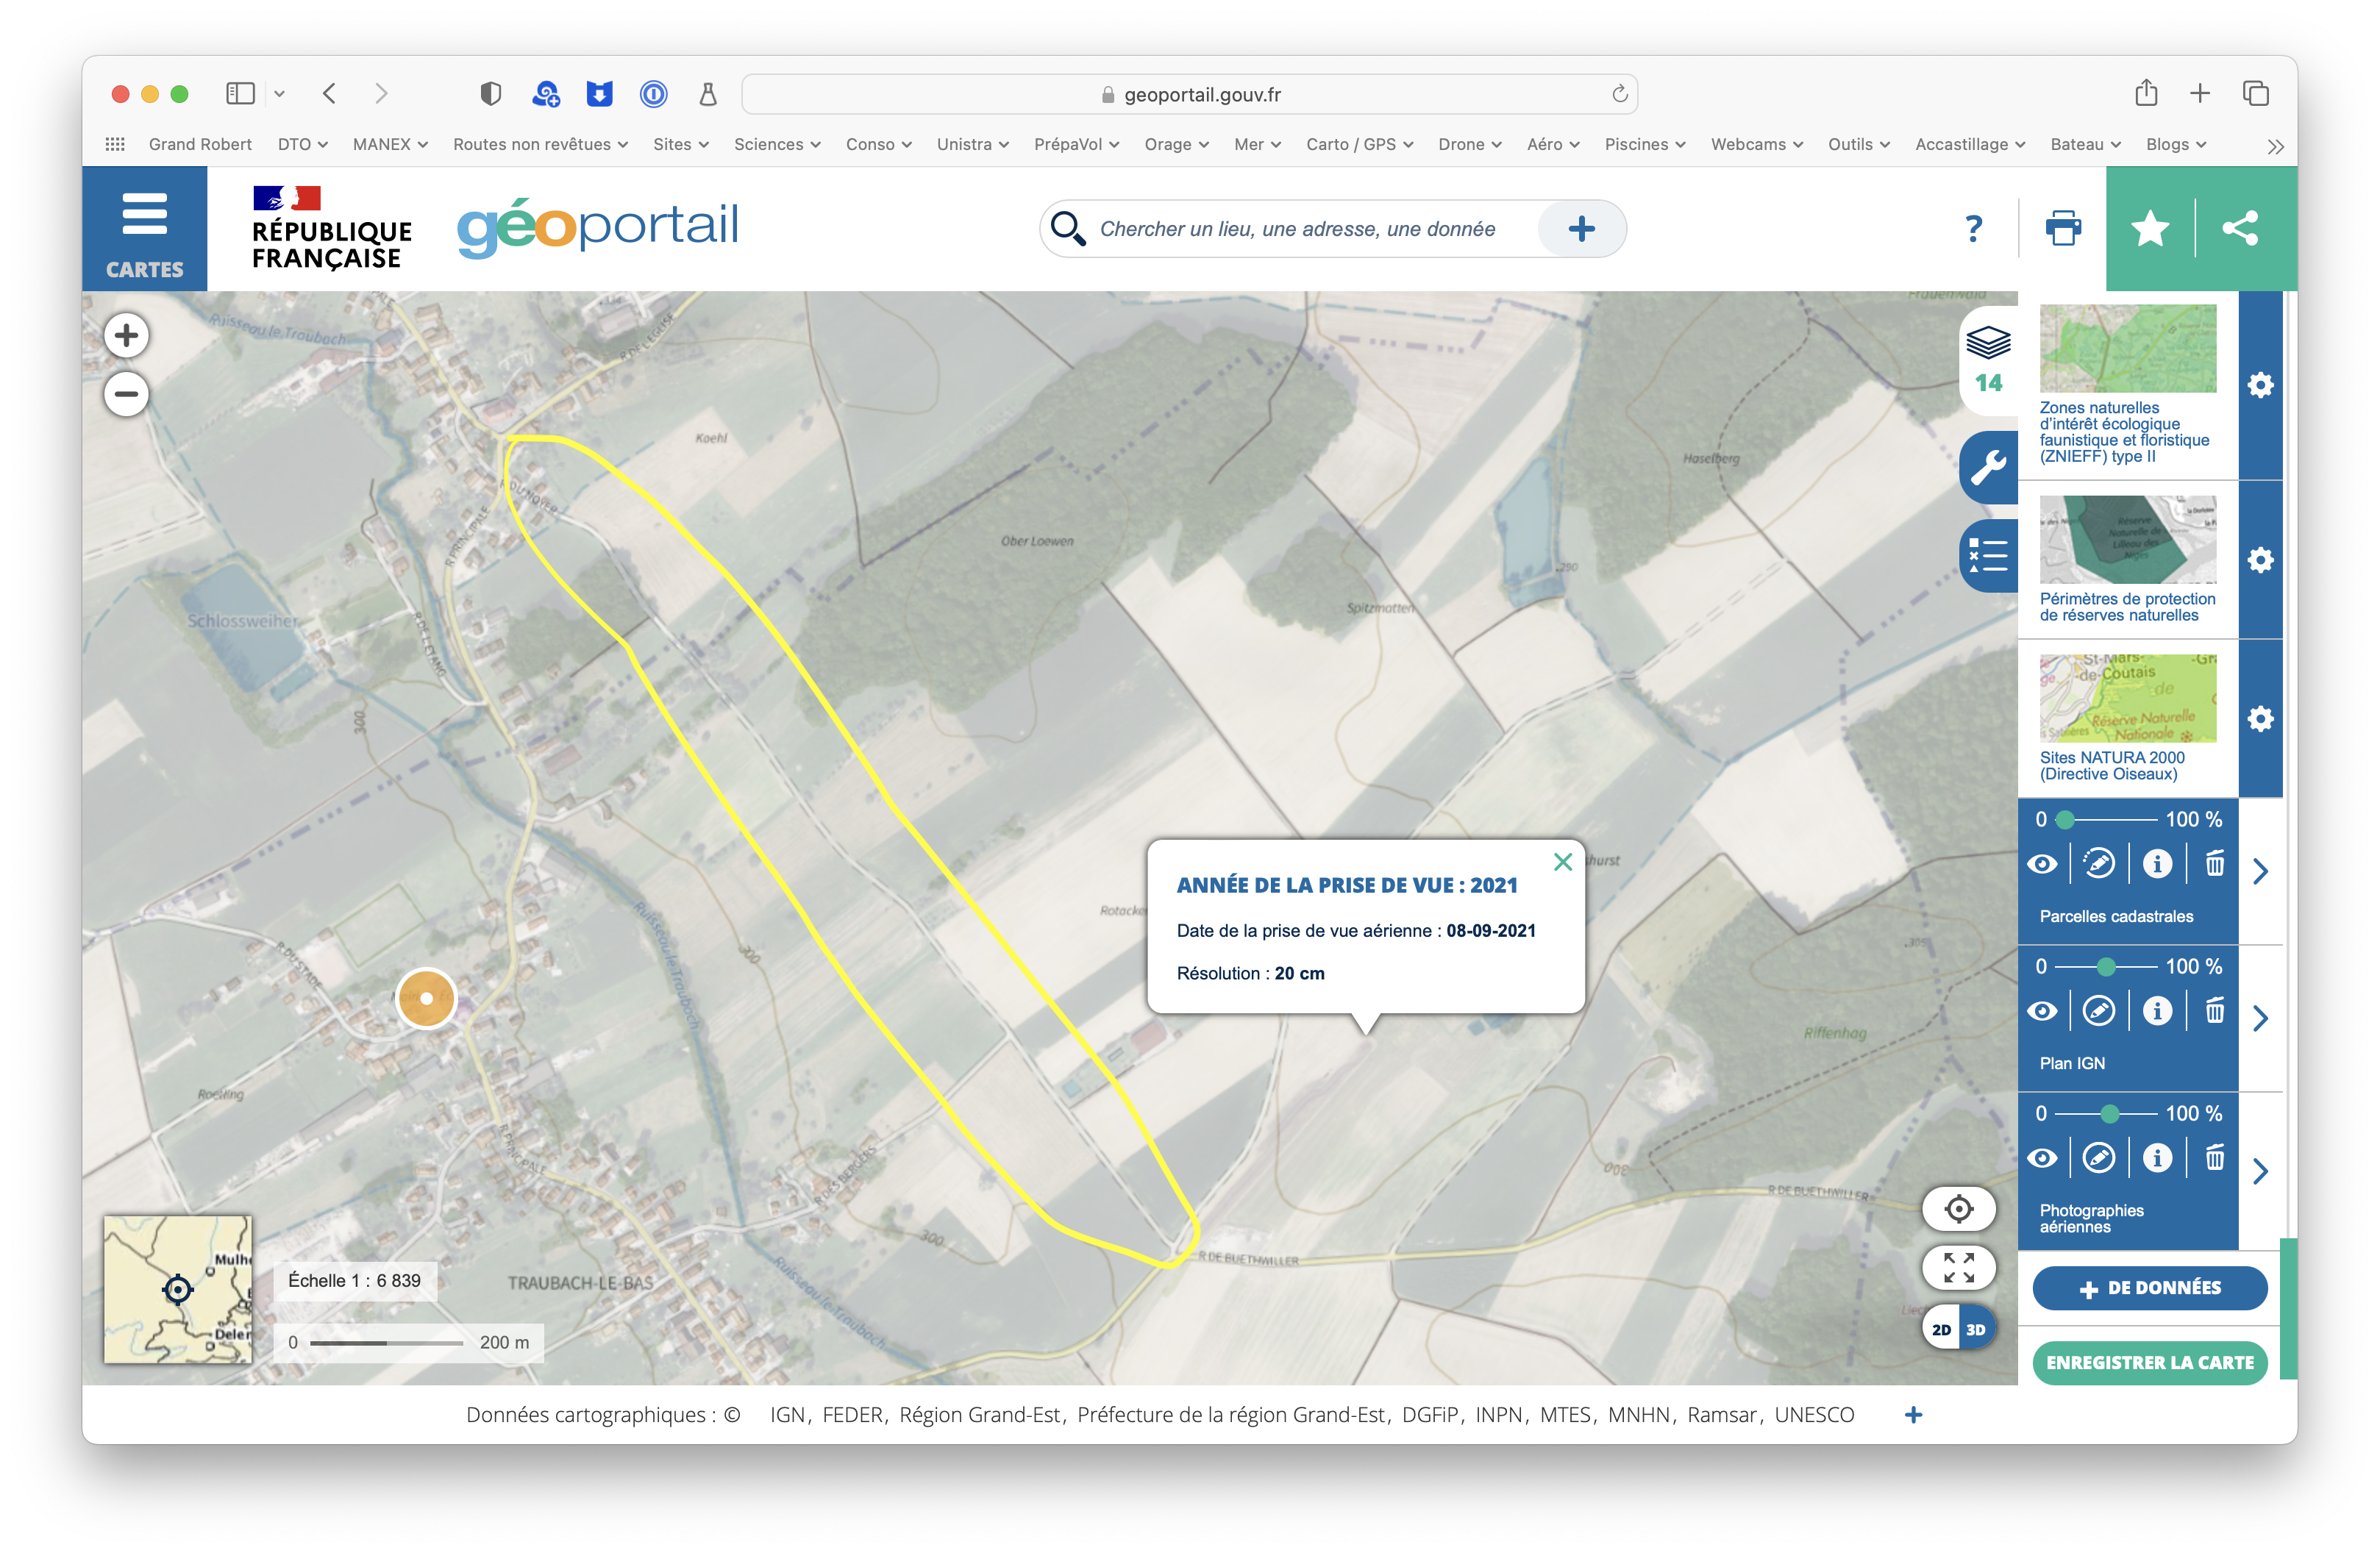
Task: Delete the Plan IGN layer
Action: click(x=2215, y=1011)
